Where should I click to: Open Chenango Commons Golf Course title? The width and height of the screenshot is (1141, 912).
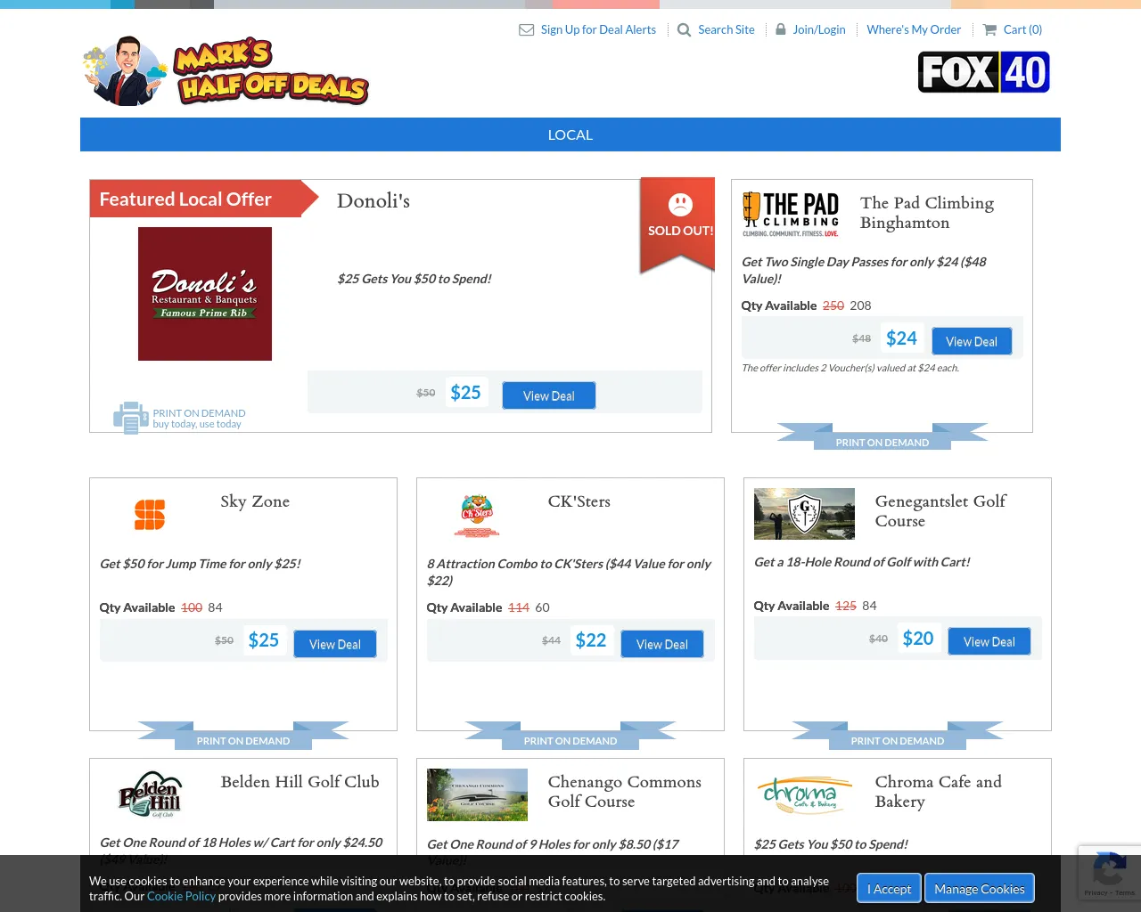coord(625,792)
